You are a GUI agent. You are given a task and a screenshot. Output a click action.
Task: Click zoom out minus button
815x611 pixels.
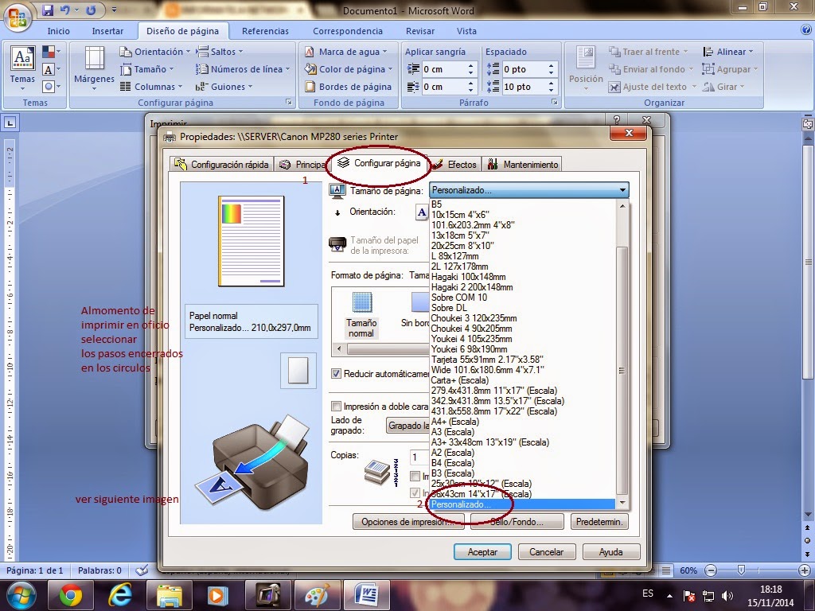click(711, 570)
